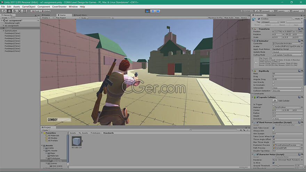
Task: Uncheck Auto Take Cover
Action: 273,128
